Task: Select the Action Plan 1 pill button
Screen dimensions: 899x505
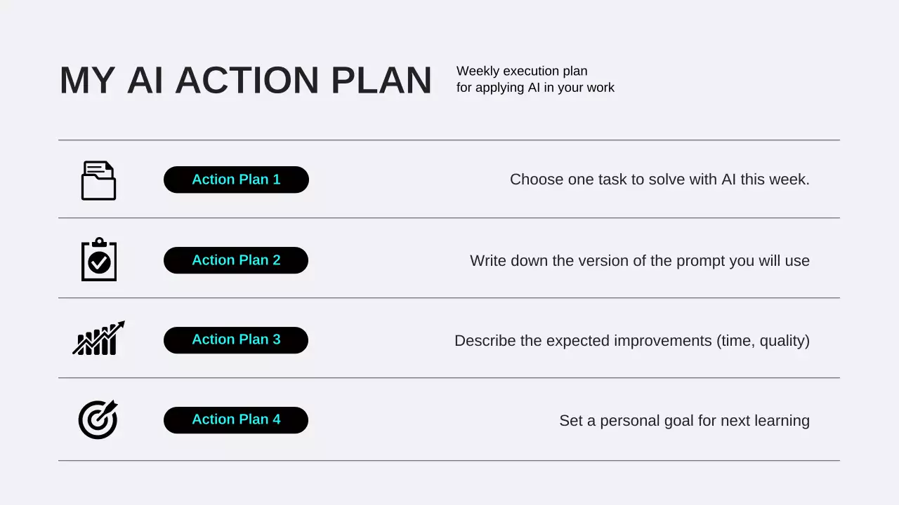Action: (236, 180)
